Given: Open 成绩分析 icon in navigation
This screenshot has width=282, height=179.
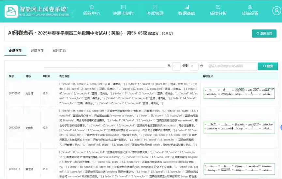Looking at the screenshot, I should (218, 7).
